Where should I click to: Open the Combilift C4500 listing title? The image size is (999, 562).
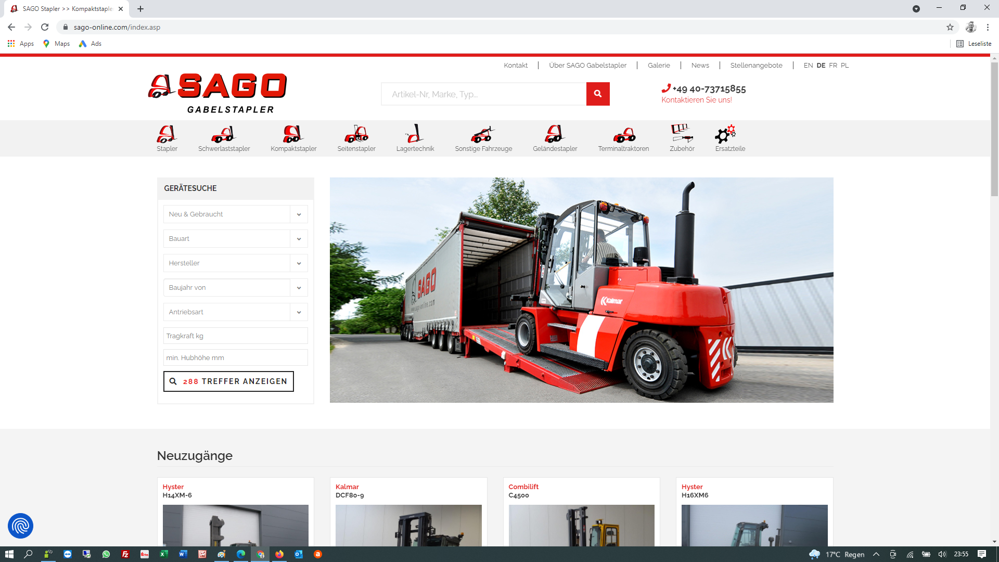[523, 491]
